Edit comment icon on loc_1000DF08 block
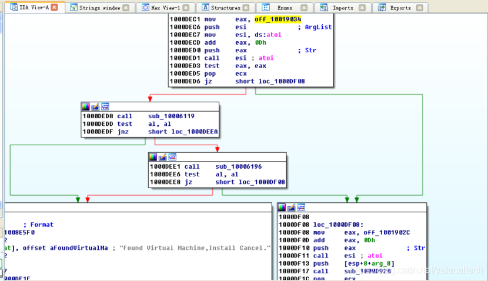The height and width of the screenshot is (281, 488). (x=291, y=208)
